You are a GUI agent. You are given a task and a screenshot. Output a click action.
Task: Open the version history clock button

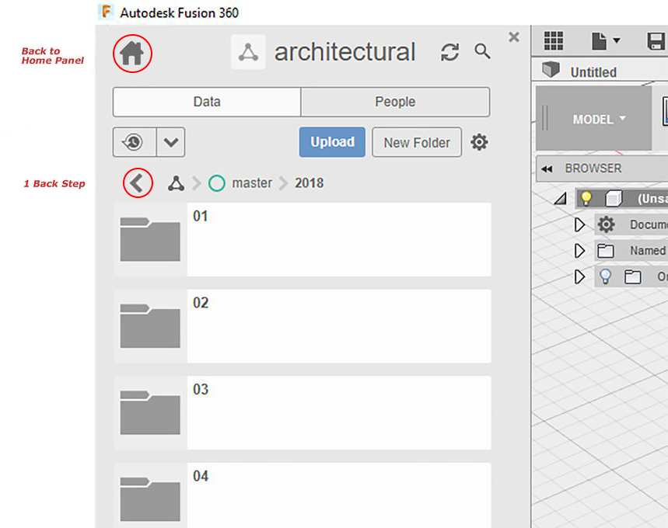[x=135, y=142]
